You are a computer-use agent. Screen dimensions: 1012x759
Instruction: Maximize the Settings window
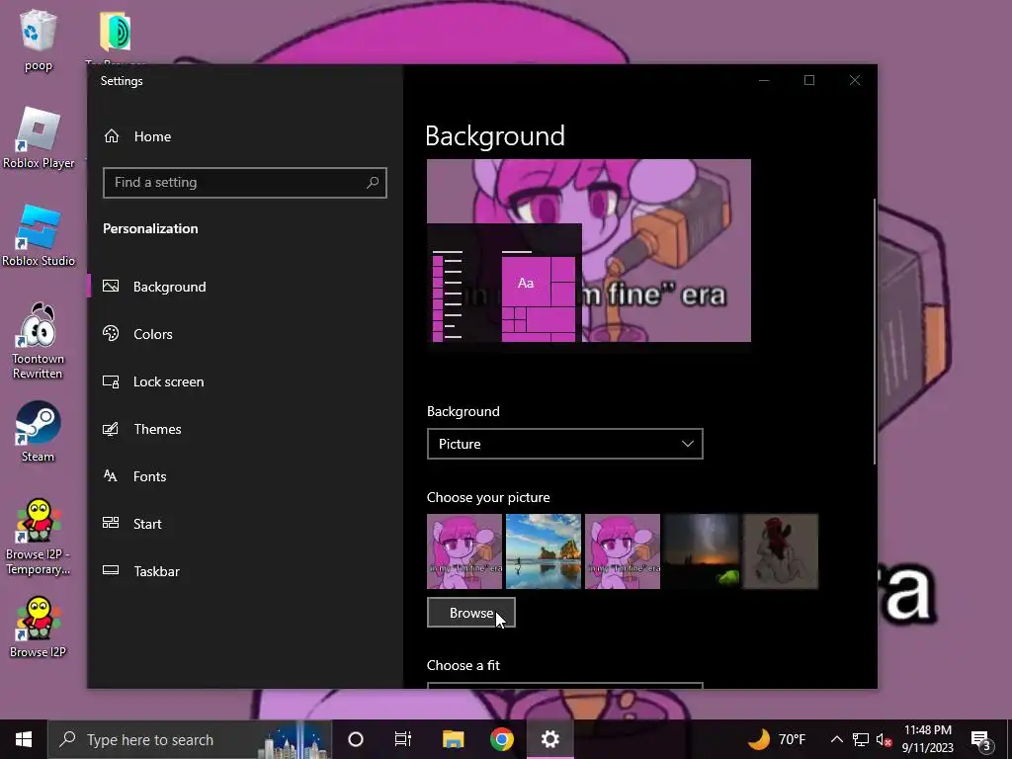tap(809, 81)
